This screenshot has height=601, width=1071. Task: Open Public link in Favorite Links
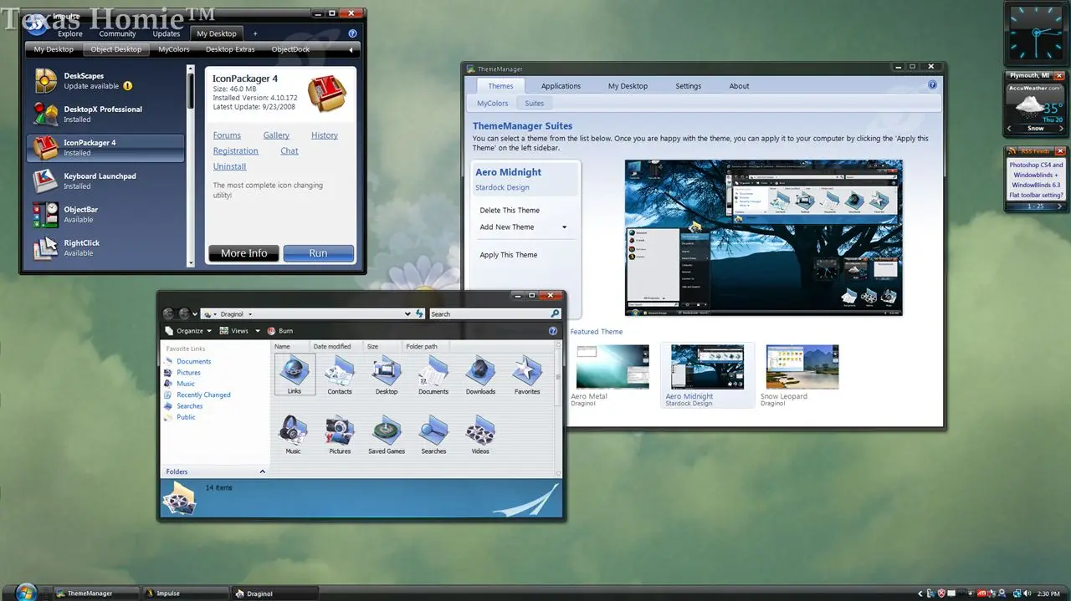pyautogui.click(x=186, y=417)
